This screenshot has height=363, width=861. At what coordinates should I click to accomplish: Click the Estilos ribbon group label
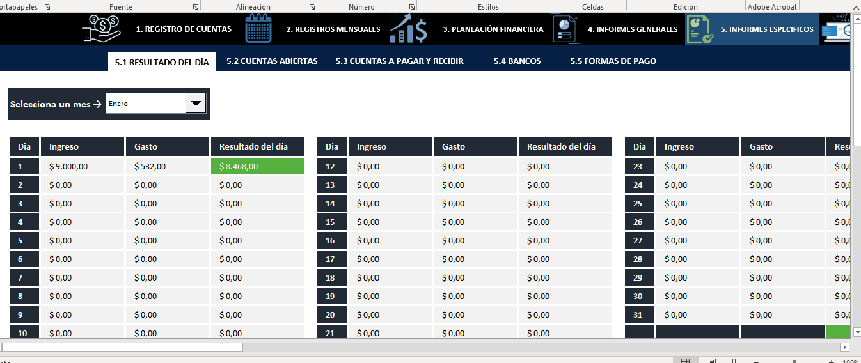(x=488, y=7)
